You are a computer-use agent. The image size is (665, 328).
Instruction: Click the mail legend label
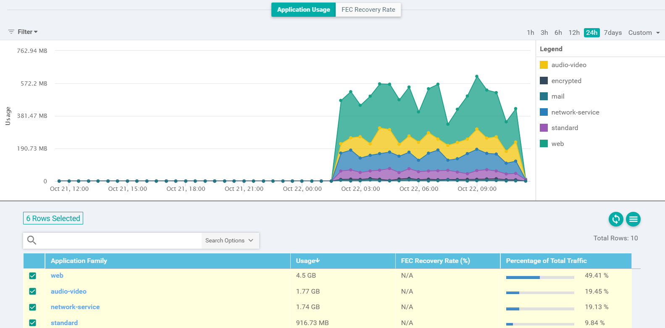click(558, 96)
